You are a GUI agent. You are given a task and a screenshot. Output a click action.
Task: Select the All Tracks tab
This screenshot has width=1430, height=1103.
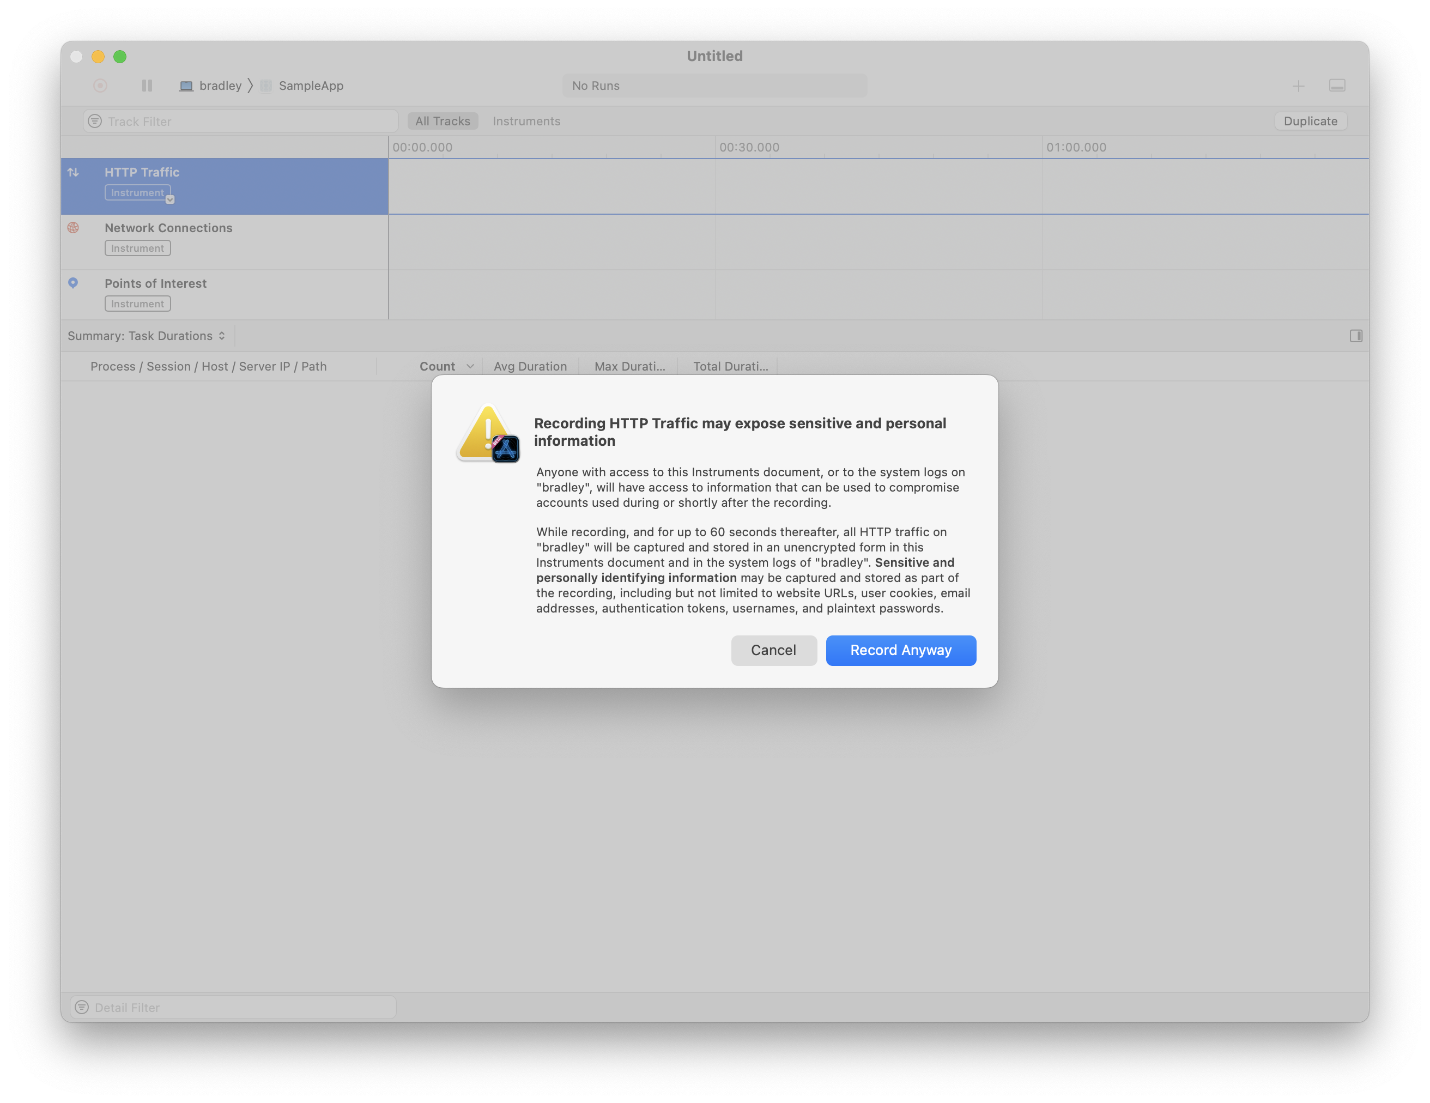click(x=443, y=121)
